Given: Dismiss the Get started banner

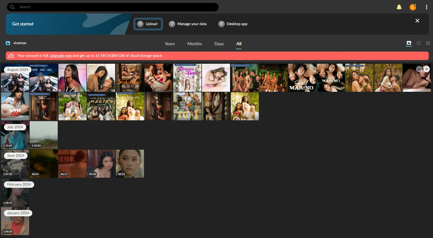Looking at the screenshot, I should 417,21.
